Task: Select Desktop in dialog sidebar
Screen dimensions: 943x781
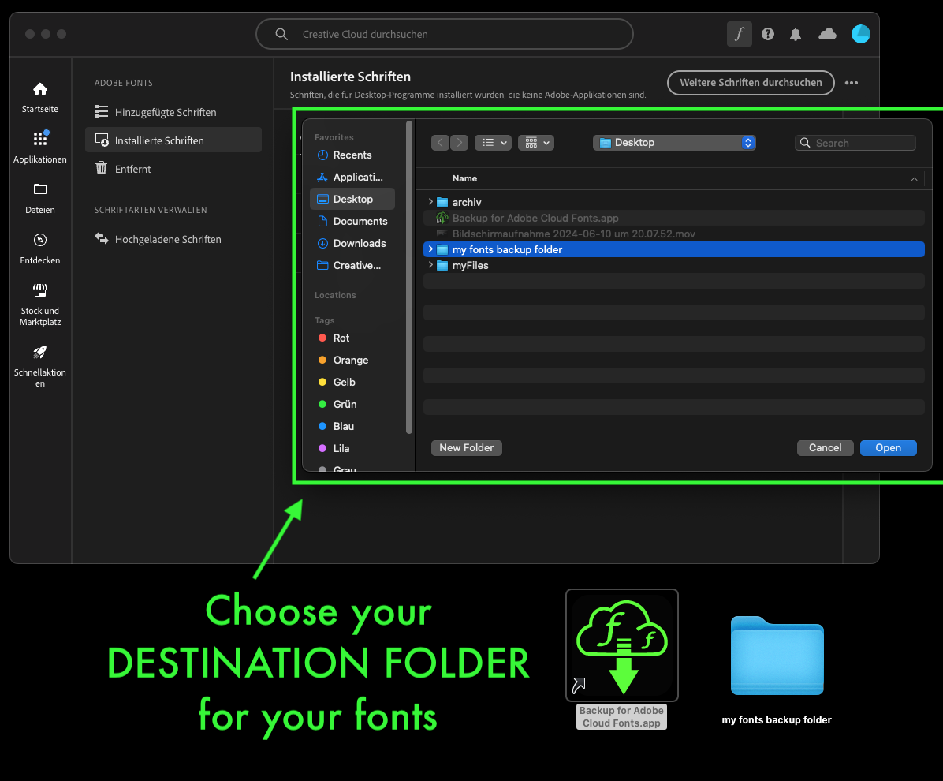Action: (x=352, y=199)
